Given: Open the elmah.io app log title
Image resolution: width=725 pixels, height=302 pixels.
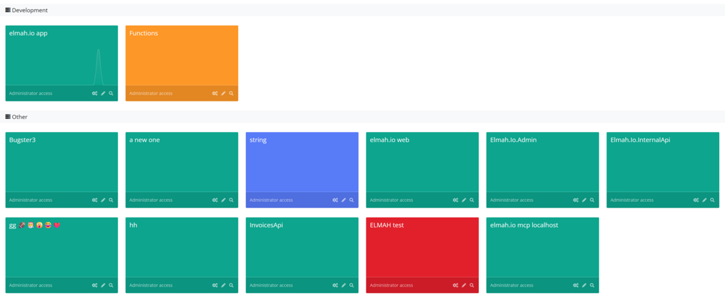Looking at the screenshot, I should (28, 33).
